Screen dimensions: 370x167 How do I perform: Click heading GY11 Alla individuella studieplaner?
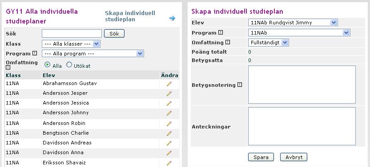42,16
